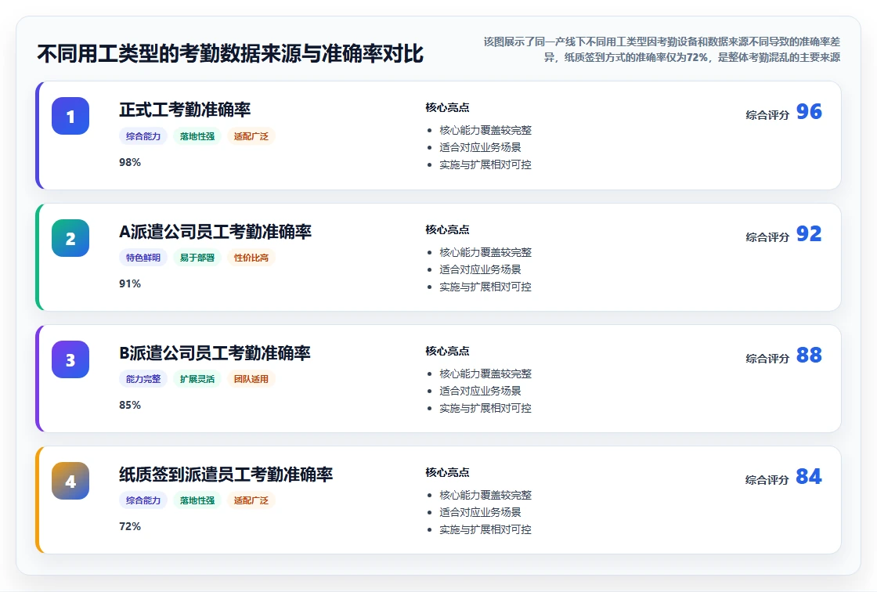
Task: Click the 落地性强 tag in 纸质签到 card
Action: click(x=197, y=500)
